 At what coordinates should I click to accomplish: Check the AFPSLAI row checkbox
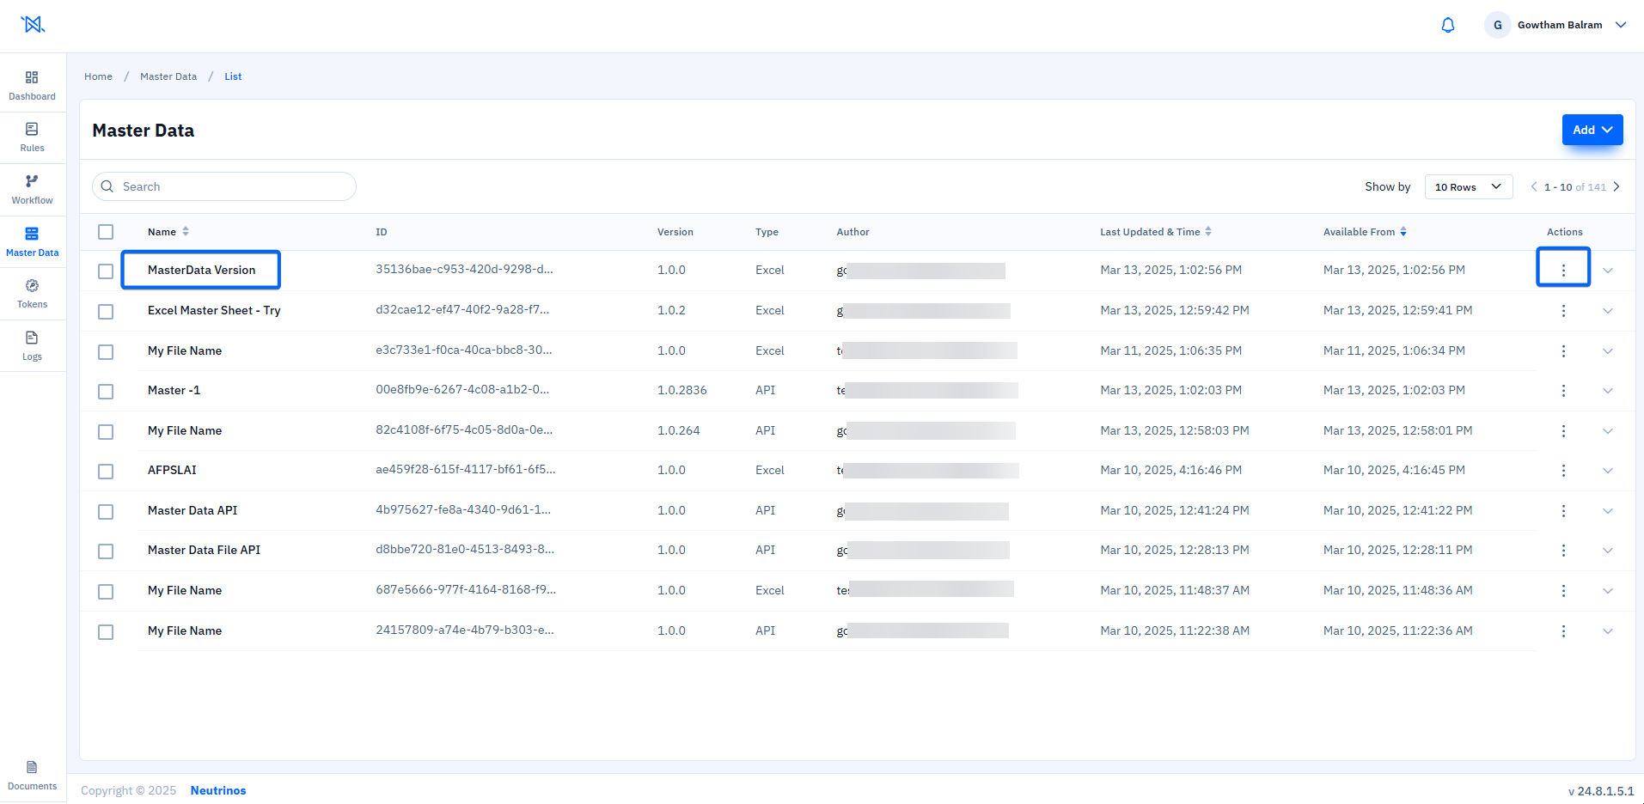click(x=106, y=472)
